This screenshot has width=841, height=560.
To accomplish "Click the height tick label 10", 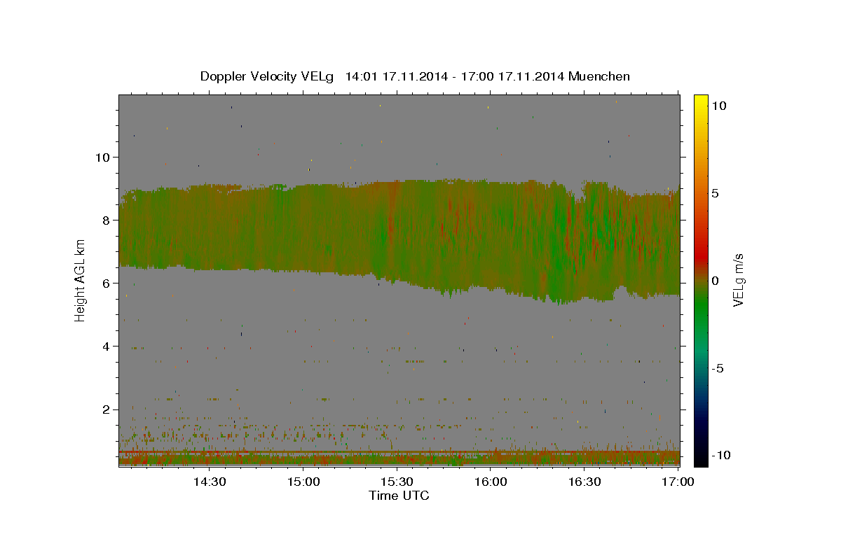I will 103,157.
